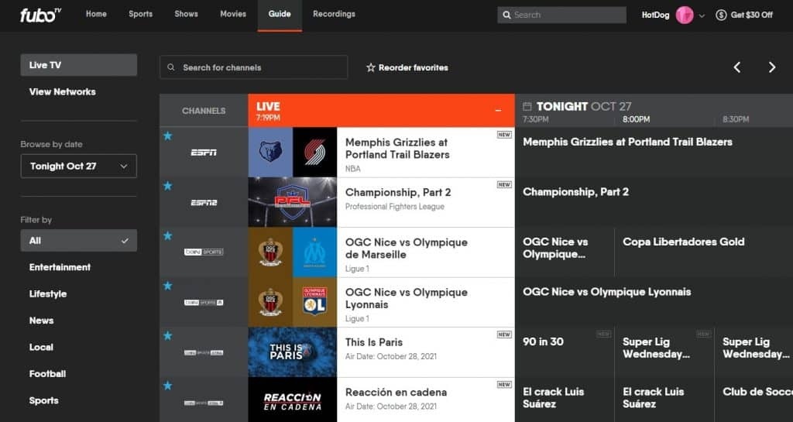Expand the profile menu chevron
The width and height of the screenshot is (793, 422).
click(702, 15)
